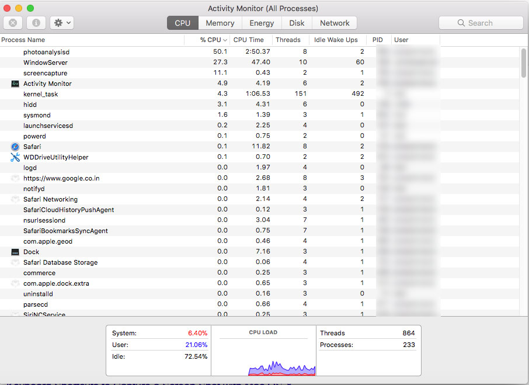Select the com.apple.dock.extra process name
The width and height of the screenshot is (529, 385).
pos(56,283)
